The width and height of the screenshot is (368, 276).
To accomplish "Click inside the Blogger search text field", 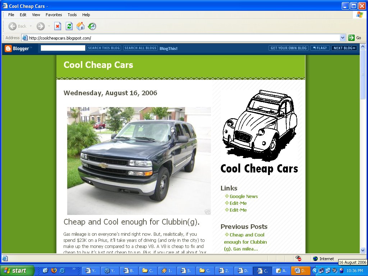I will coord(63,48).
